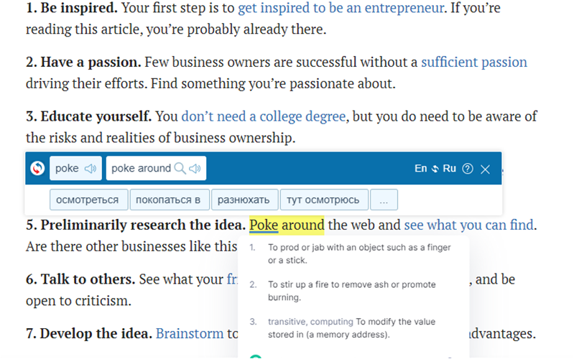The image size is (574, 359).
Task: Open the 'don't need a college degree' link
Action: [264, 116]
